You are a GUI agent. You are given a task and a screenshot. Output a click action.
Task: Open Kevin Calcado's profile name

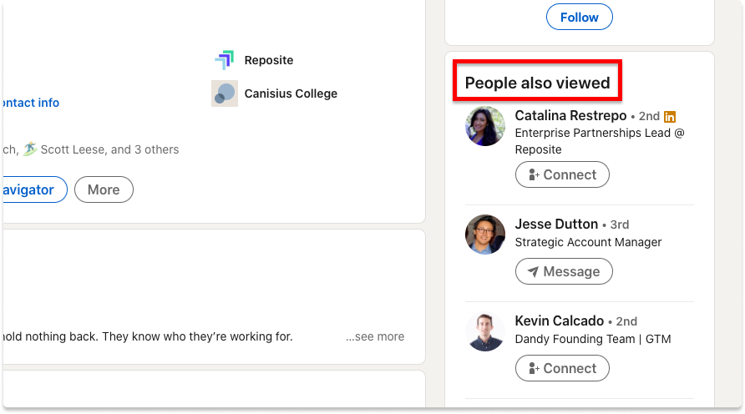coord(560,321)
